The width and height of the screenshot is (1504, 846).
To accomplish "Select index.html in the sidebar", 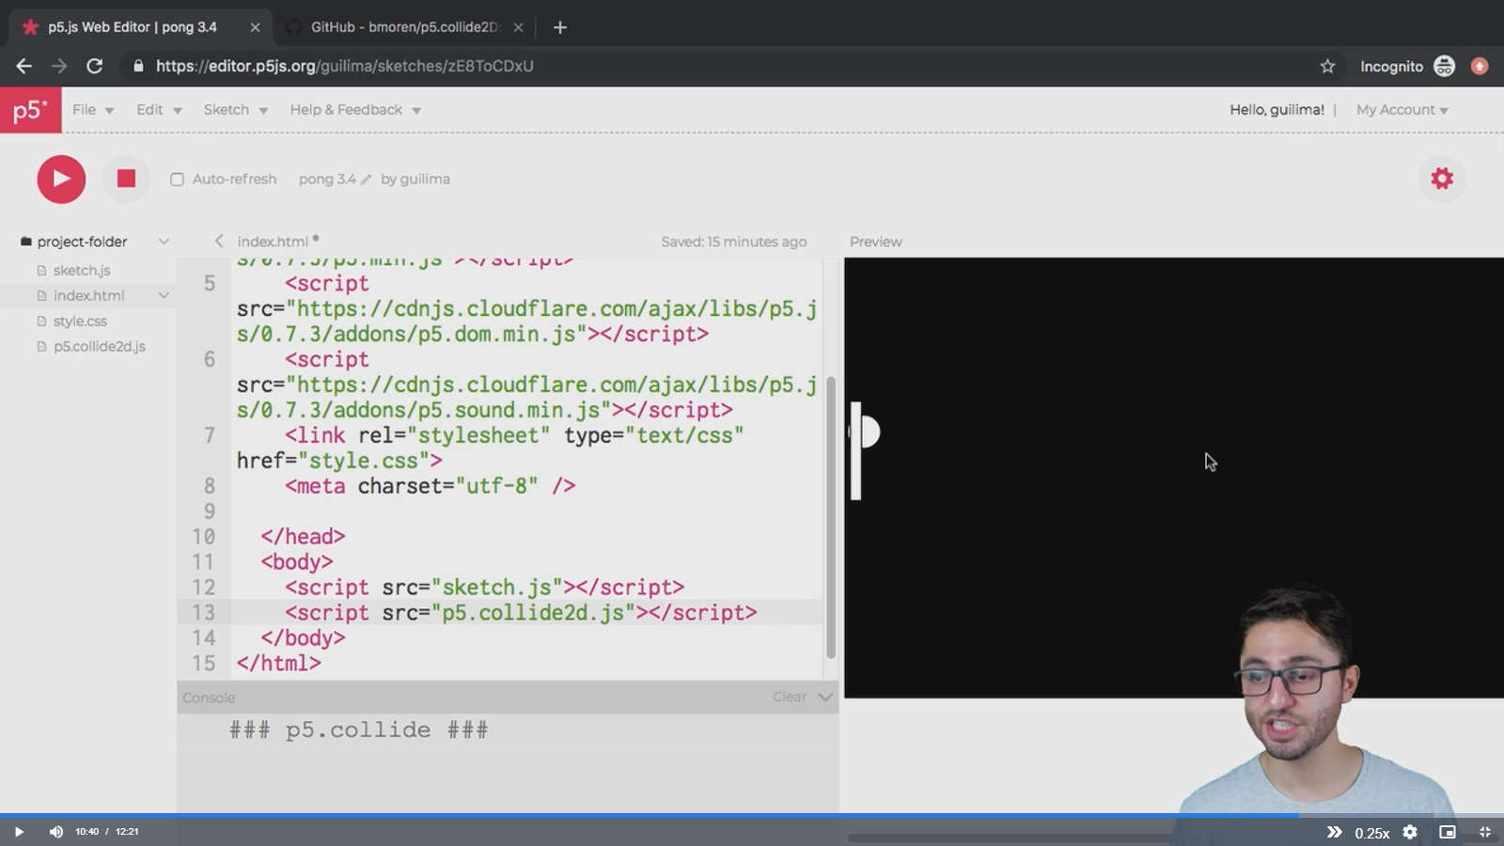I will 88,295.
